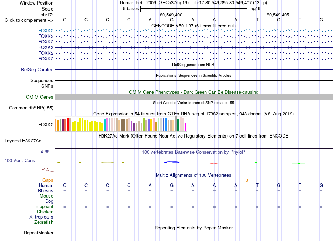Click the magenta bar ending the GTEx chart
Screen dimensions: 333x241
[186, 127]
